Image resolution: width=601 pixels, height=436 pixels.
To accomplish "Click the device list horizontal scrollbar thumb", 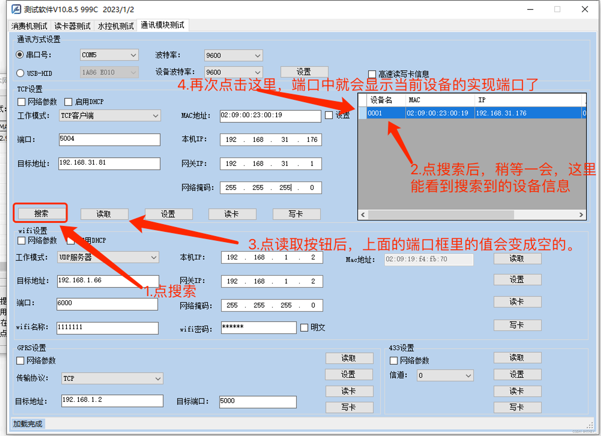I will click(441, 215).
